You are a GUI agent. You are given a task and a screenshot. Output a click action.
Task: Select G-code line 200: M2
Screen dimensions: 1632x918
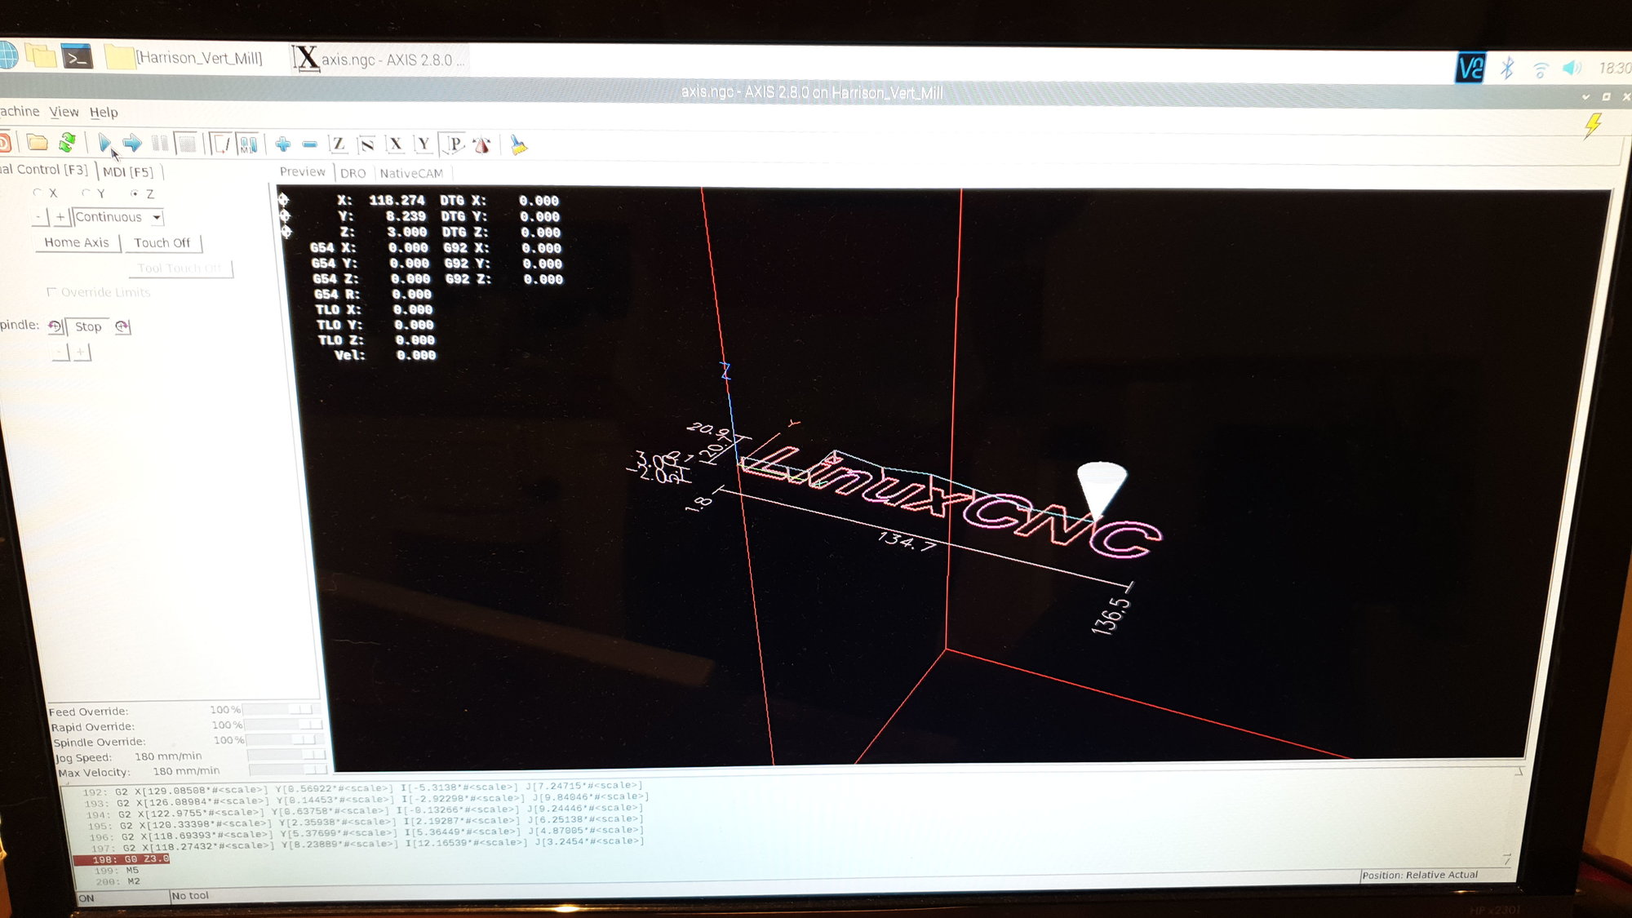click(118, 881)
